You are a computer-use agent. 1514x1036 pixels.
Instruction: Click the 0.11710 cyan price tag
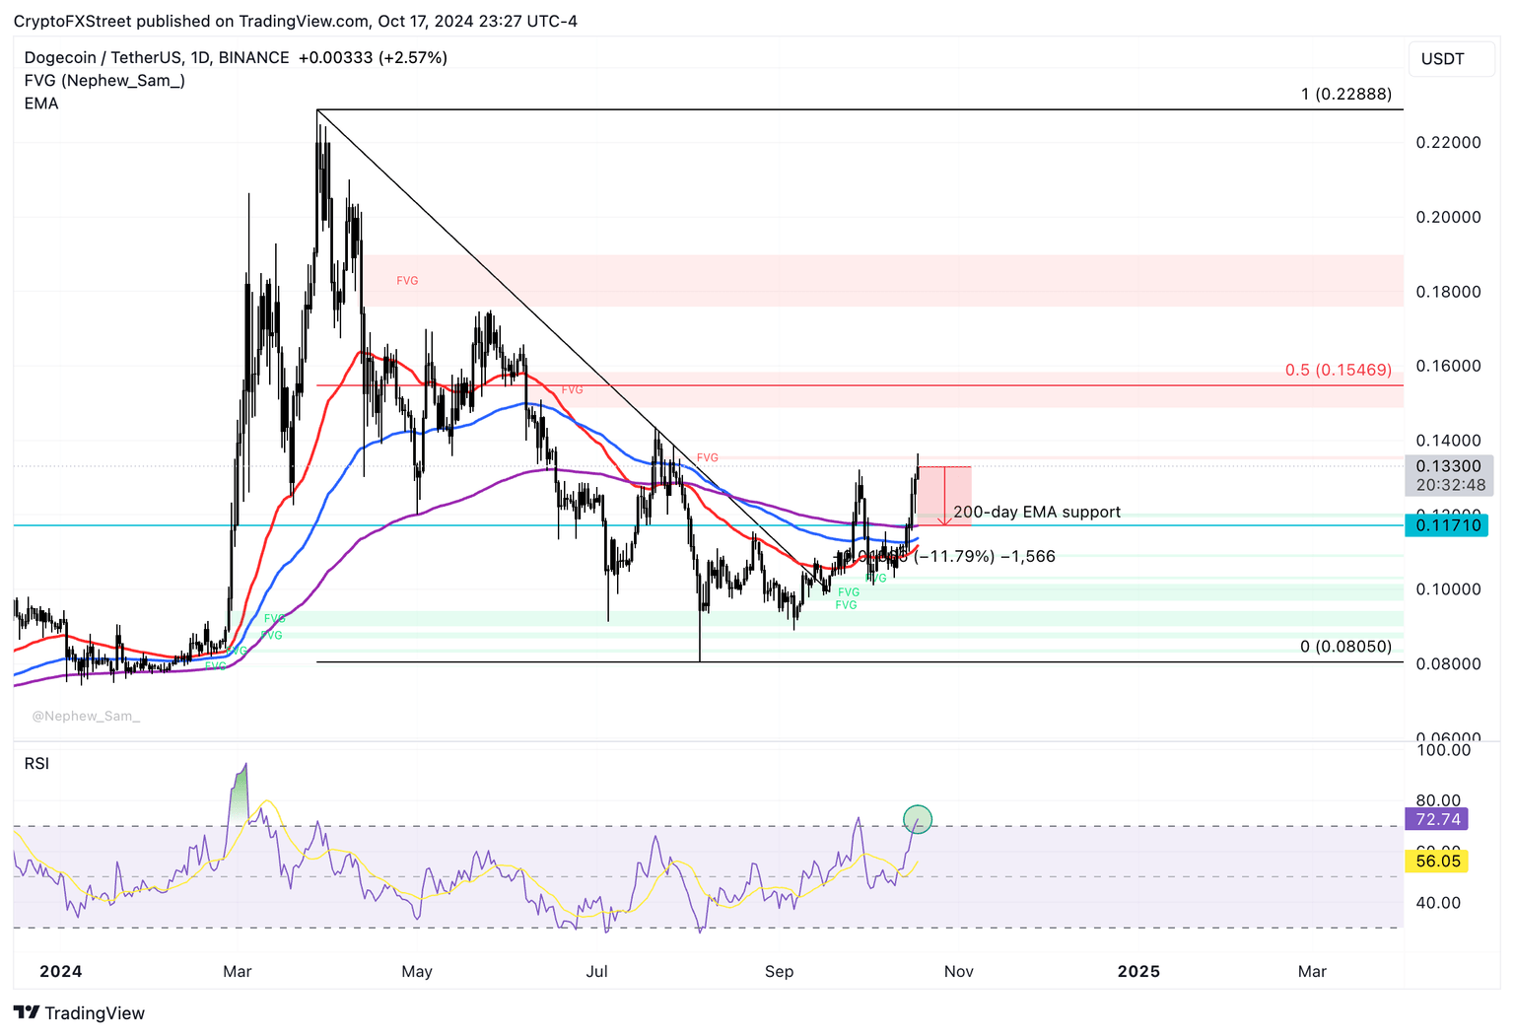click(x=1447, y=525)
